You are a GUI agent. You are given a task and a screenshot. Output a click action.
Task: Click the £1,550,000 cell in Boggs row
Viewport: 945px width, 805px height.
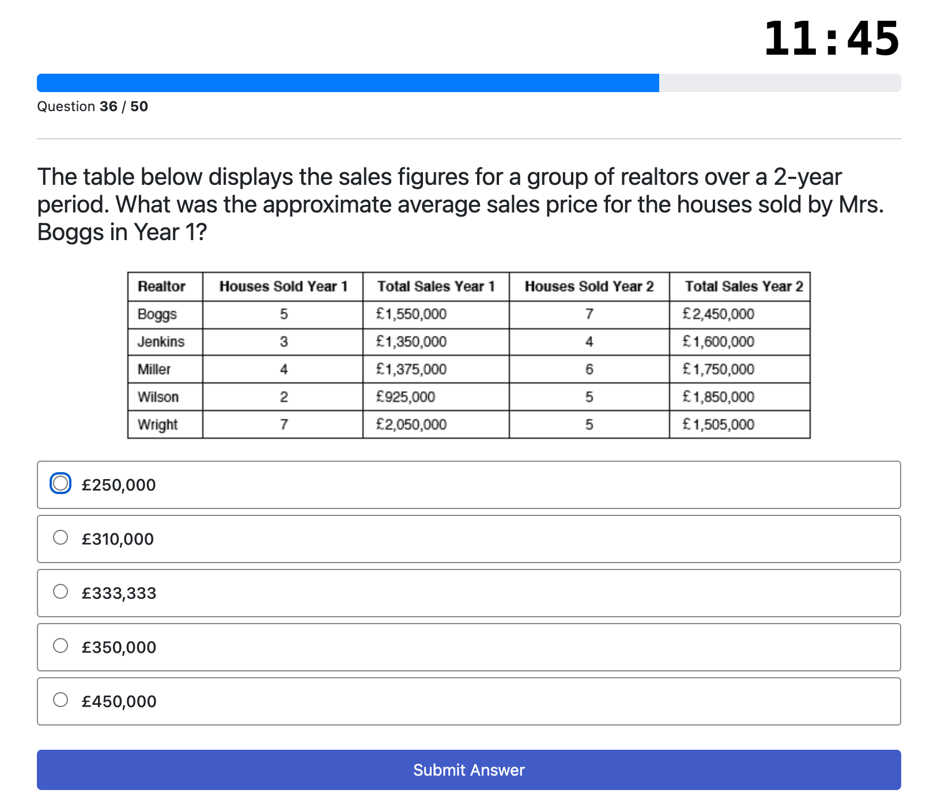pos(411,314)
